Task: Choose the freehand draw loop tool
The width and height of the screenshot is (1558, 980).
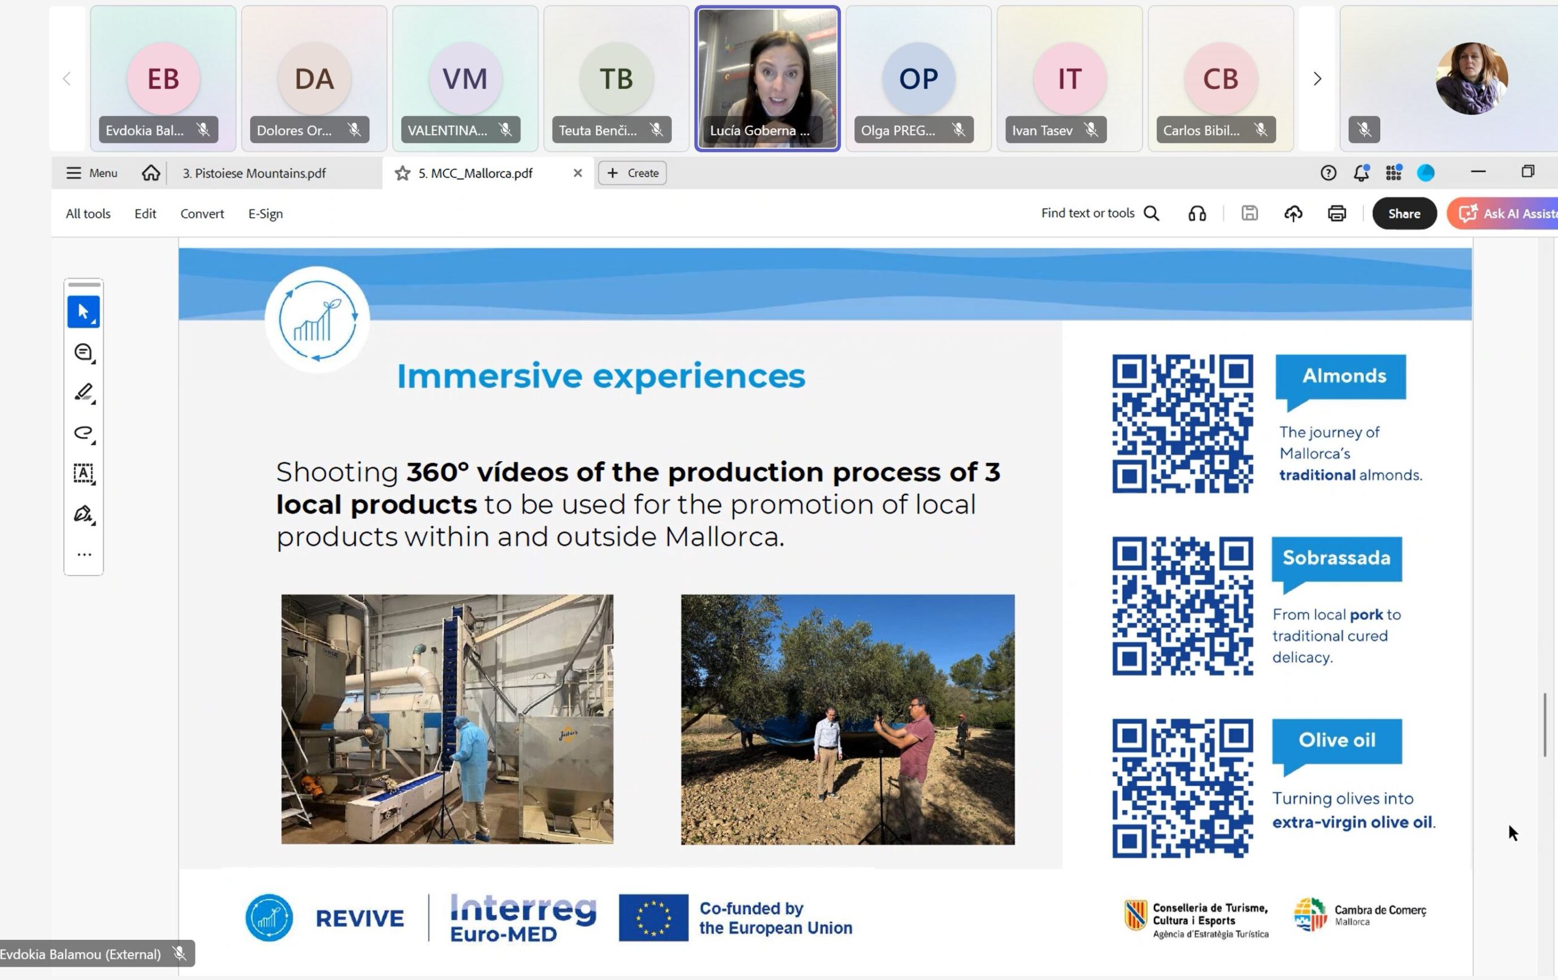Action: (x=83, y=433)
